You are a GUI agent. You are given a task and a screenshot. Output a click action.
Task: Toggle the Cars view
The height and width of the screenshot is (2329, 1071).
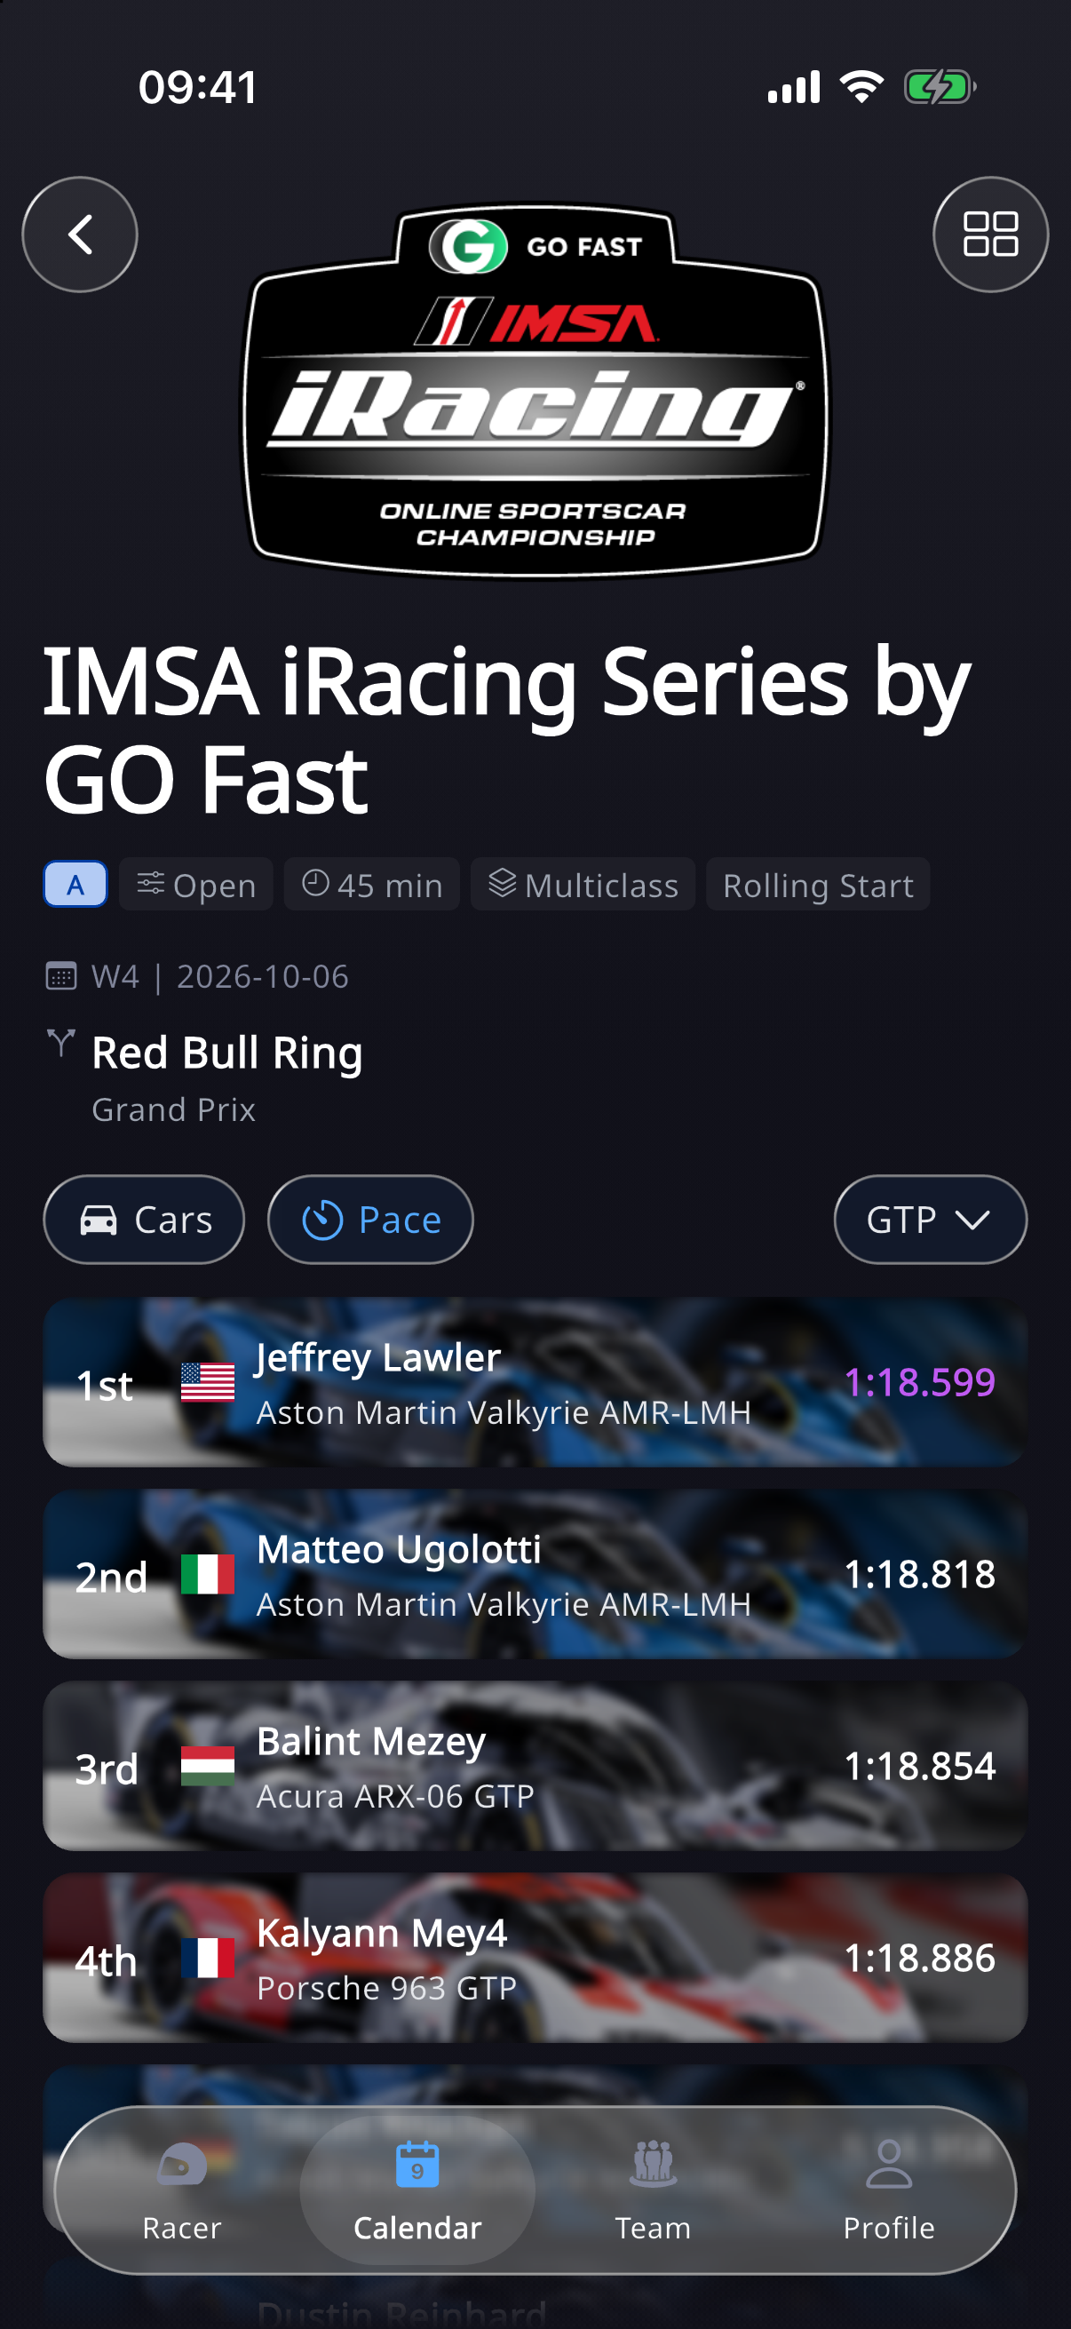(x=144, y=1220)
